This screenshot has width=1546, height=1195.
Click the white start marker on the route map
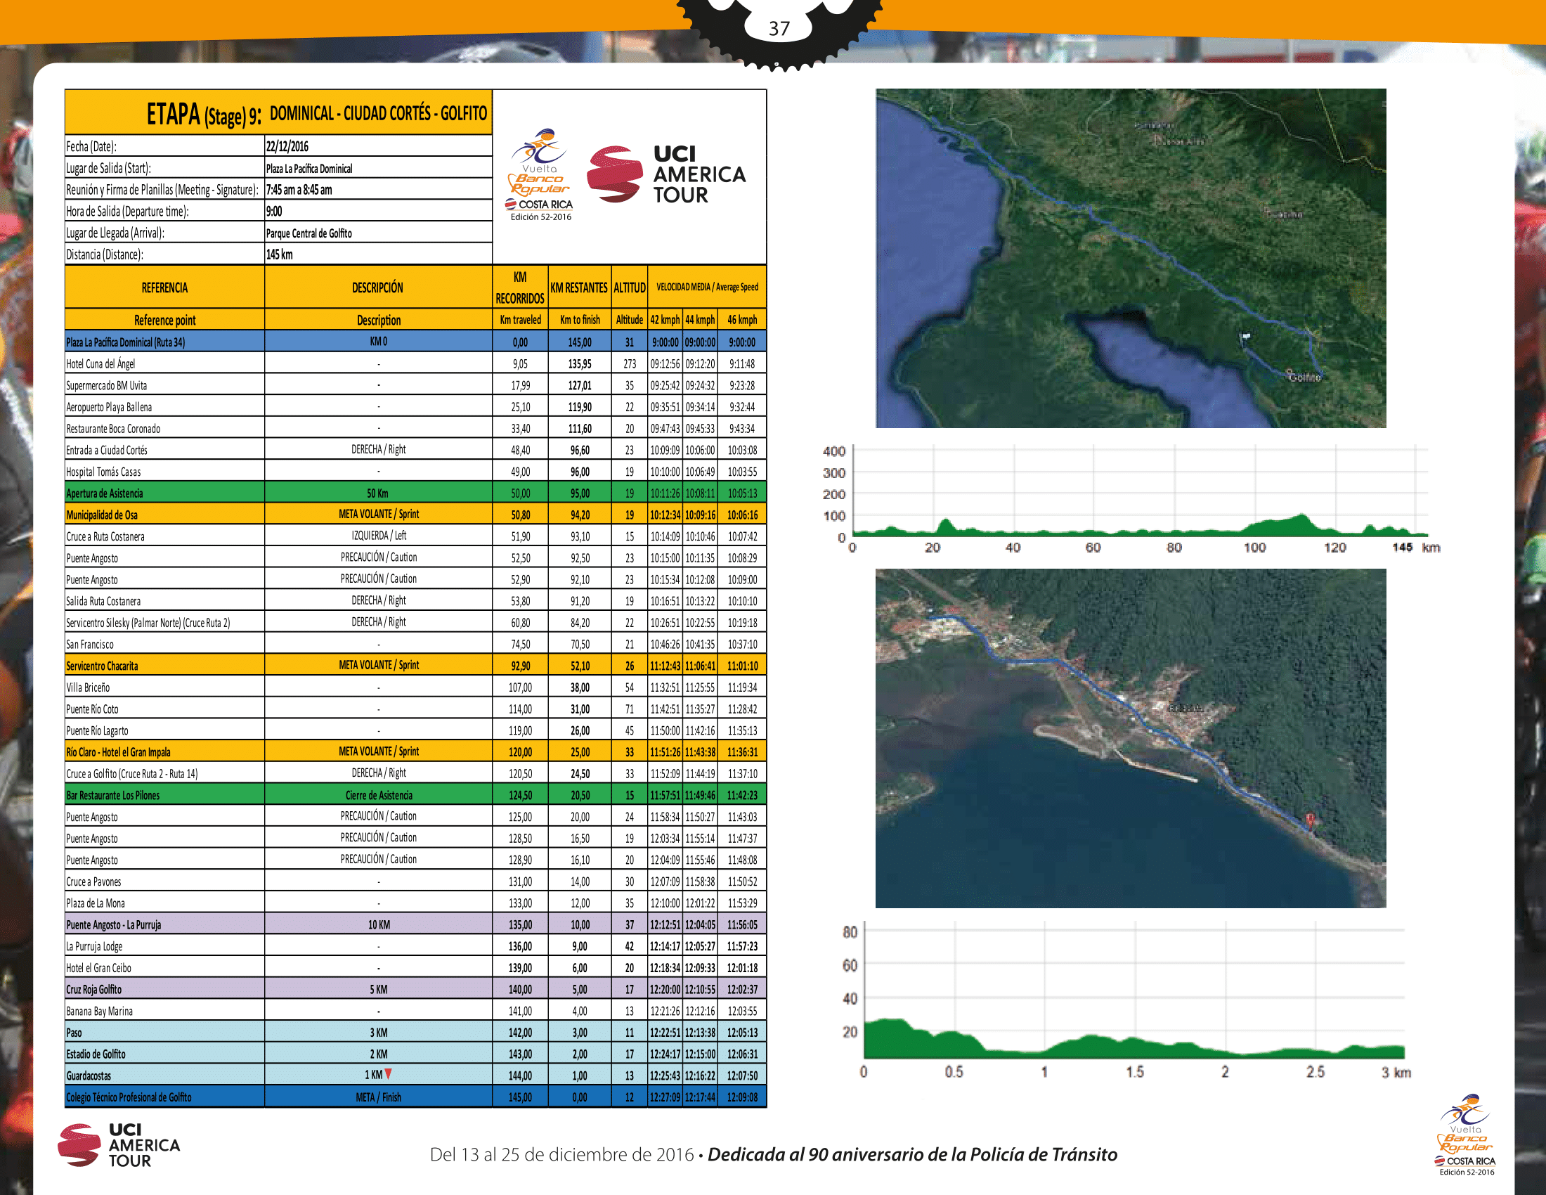click(x=1246, y=336)
